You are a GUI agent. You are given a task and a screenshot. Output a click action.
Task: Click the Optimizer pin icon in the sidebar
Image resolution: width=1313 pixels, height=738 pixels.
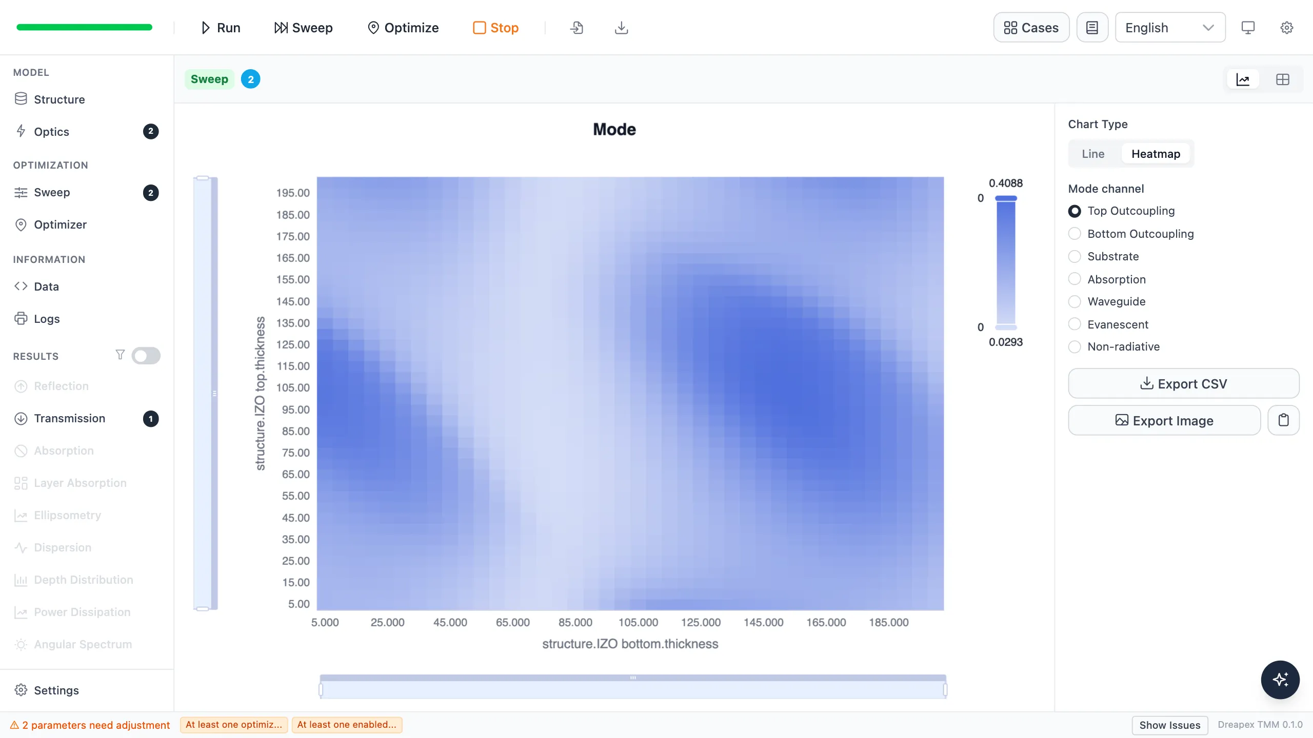tap(21, 225)
